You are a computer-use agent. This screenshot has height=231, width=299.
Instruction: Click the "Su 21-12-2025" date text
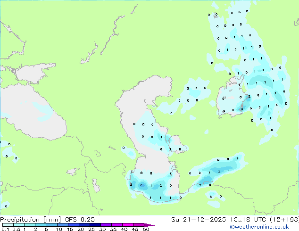pyautogui.click(x=199, y=220)
